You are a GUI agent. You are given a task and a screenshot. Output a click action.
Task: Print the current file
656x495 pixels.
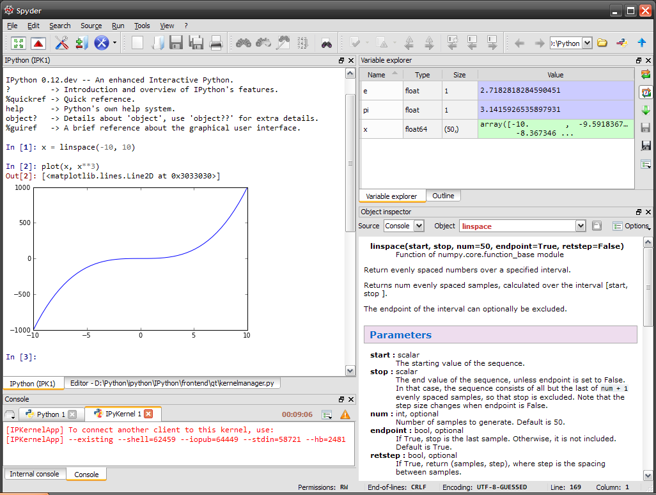click(215, 43)
